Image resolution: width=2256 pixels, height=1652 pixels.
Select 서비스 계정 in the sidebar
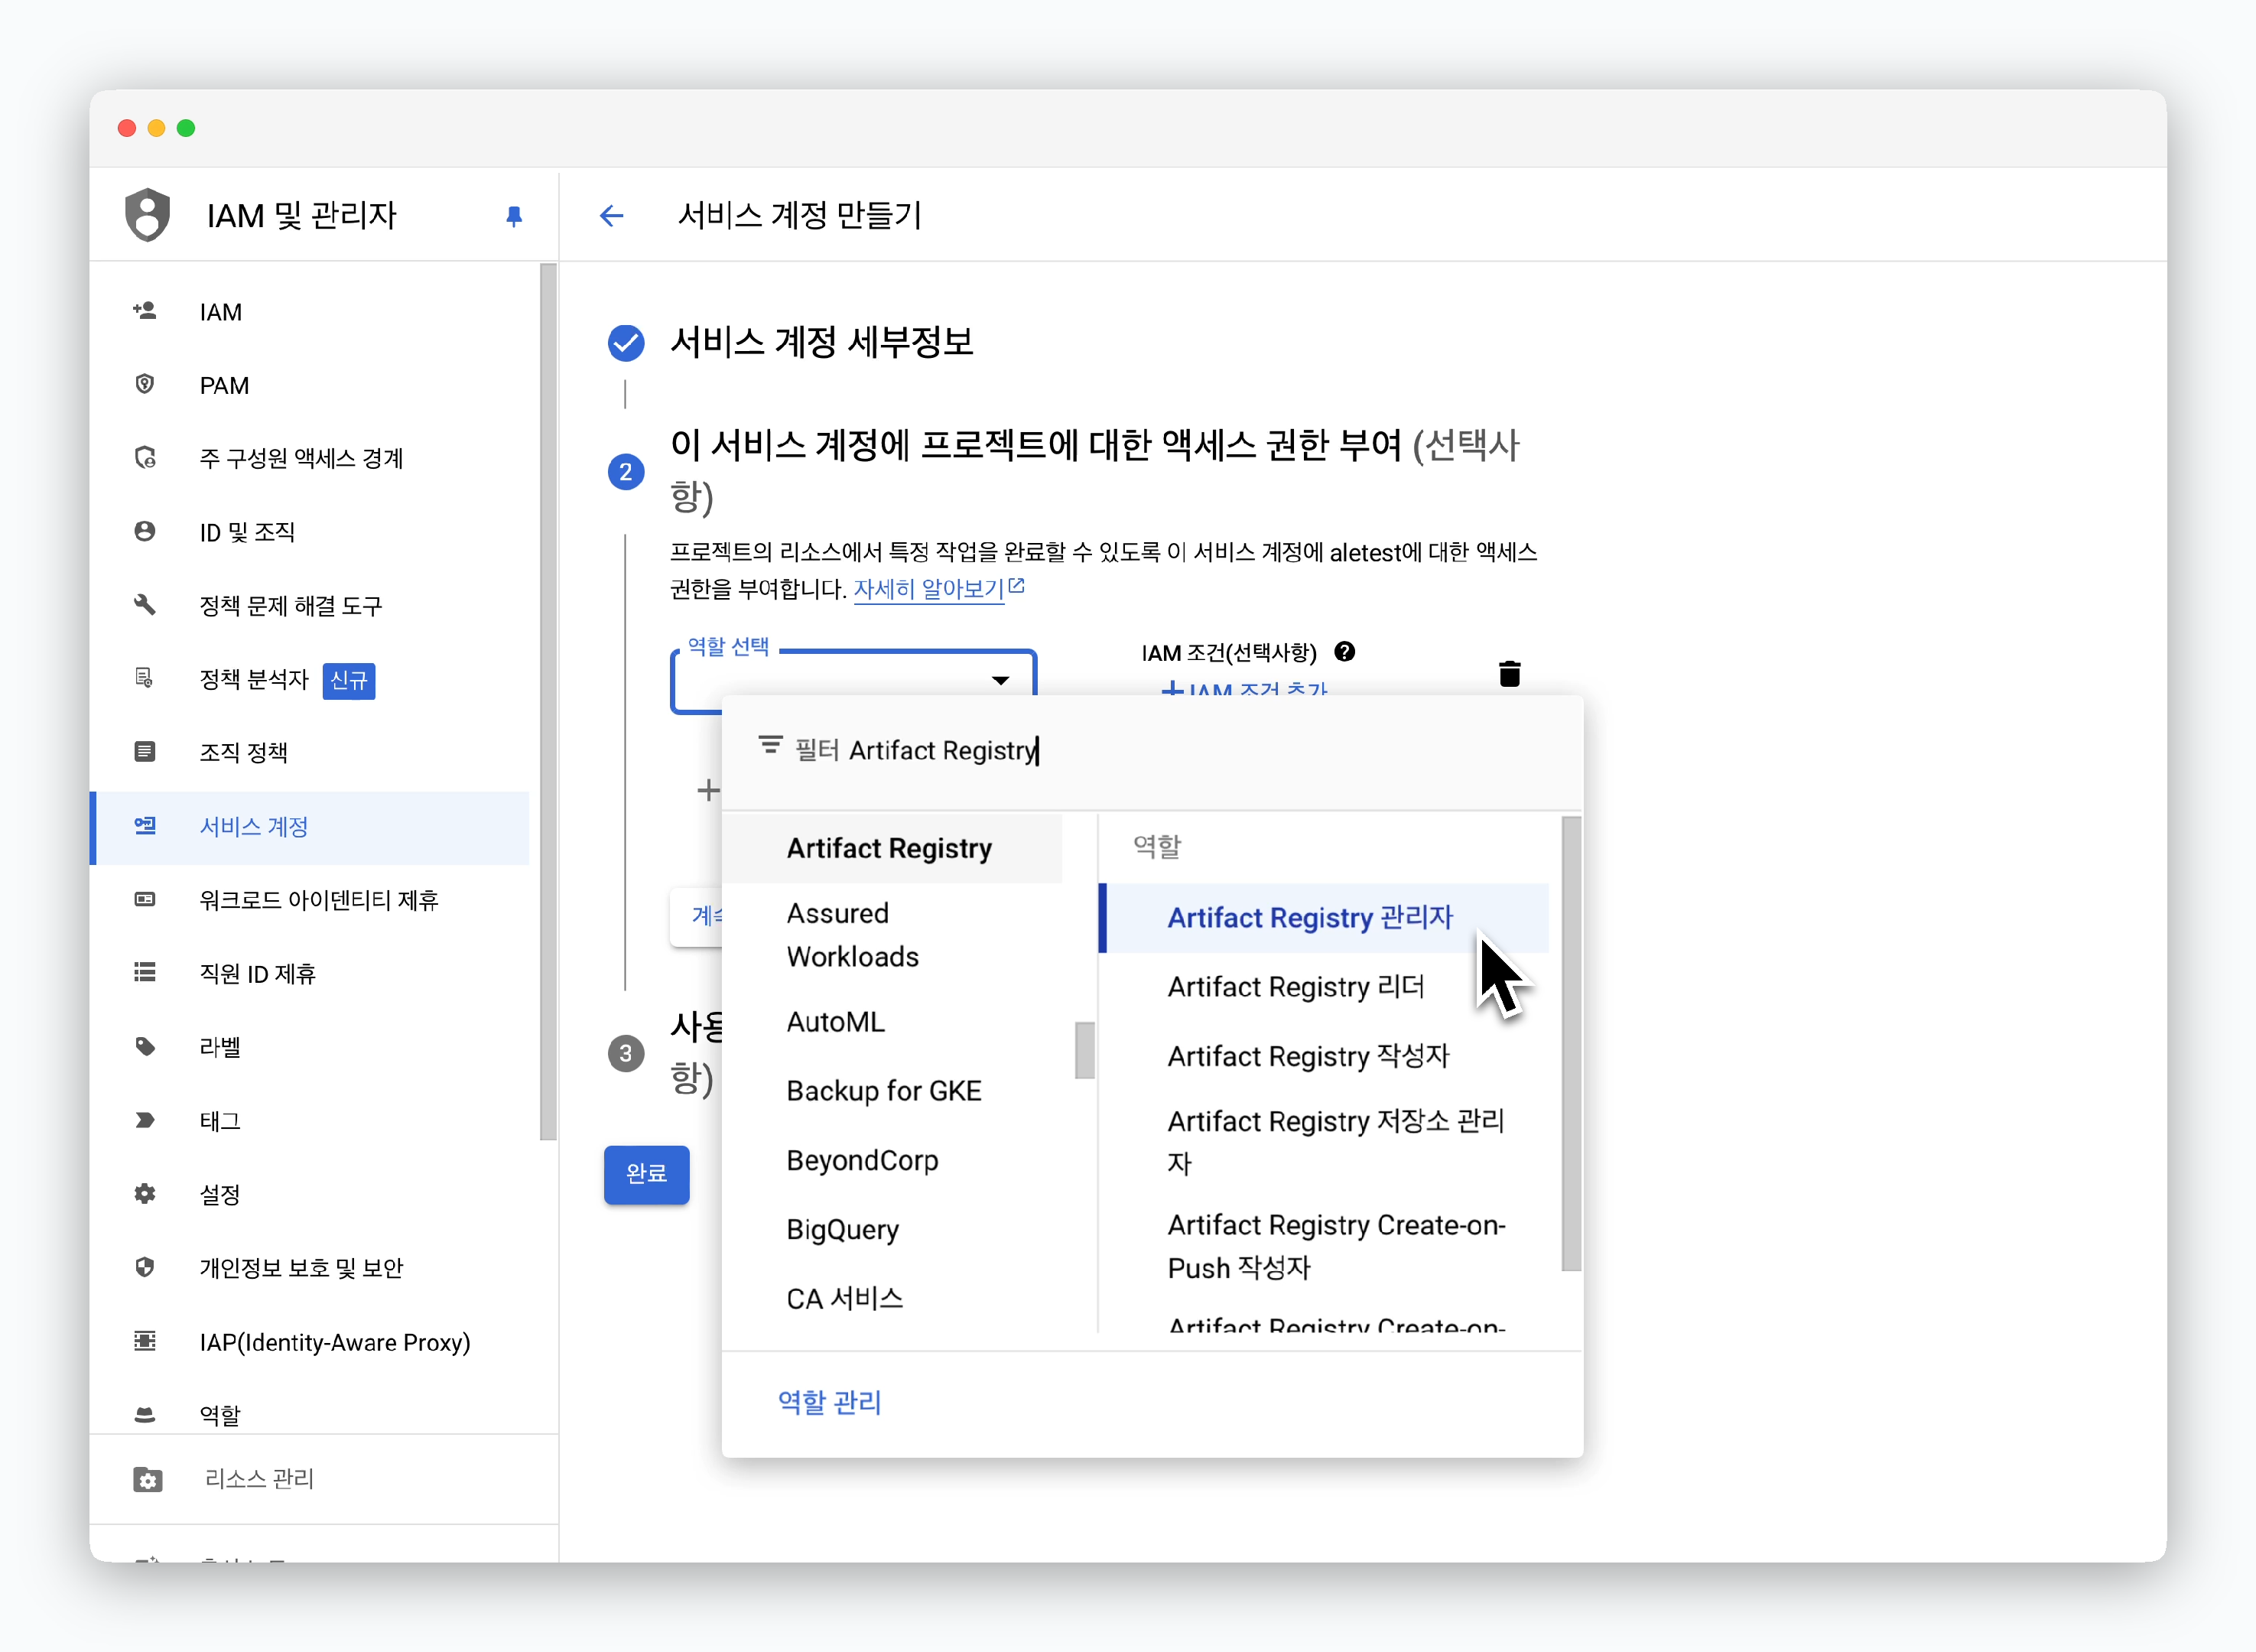(310, 827)
